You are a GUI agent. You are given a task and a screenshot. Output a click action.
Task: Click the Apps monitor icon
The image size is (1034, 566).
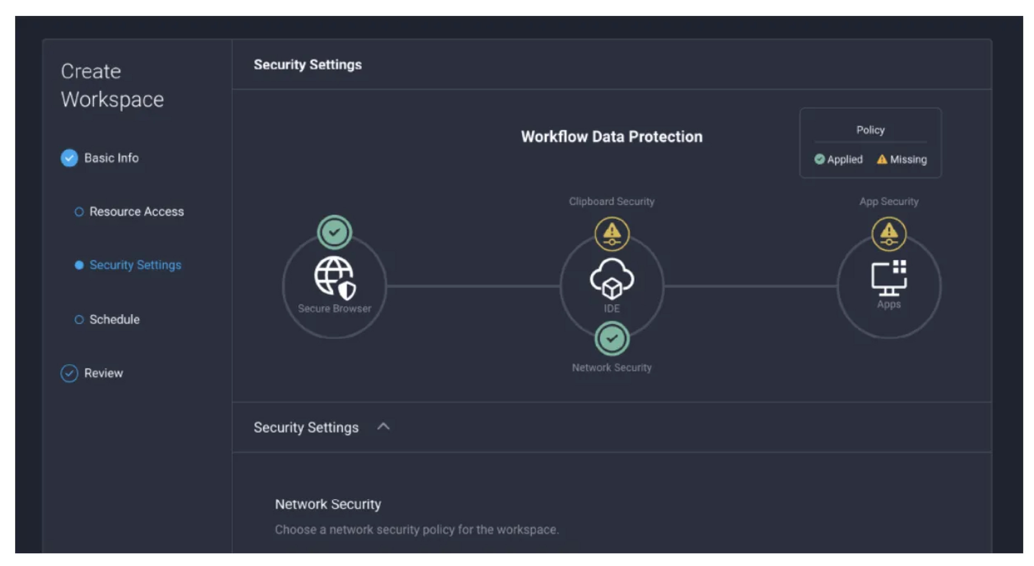coord(889,278)
